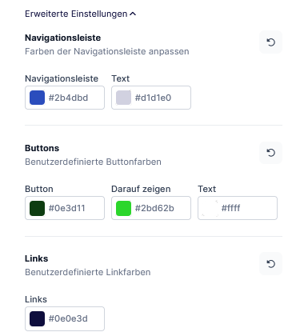Click the #ffff hex input field
This screenshot has width=296, height=336.
click(248, 208)
